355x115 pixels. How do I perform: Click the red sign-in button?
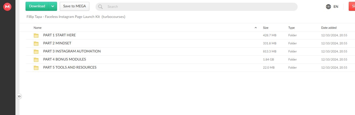(x=352, y=6)
